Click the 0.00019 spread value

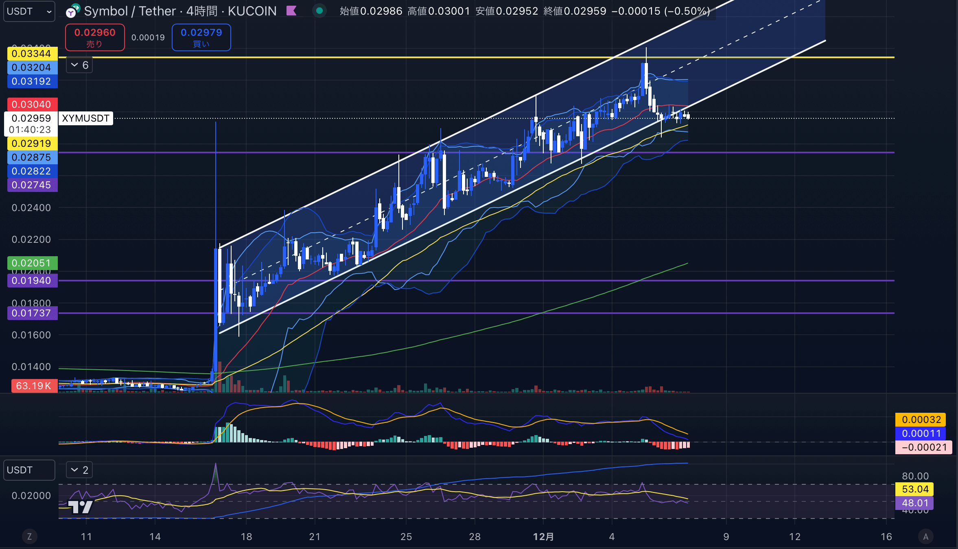pos(148,37)
